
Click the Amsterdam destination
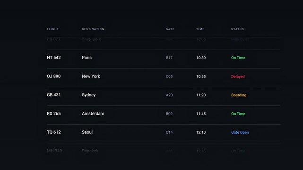pyautogui.click(x=93, y=114)
